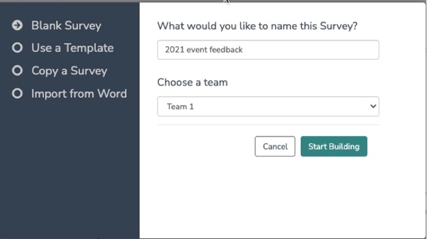The image size is (427, 239).
Task: Switch to Use a Template option
Action: 72,48
